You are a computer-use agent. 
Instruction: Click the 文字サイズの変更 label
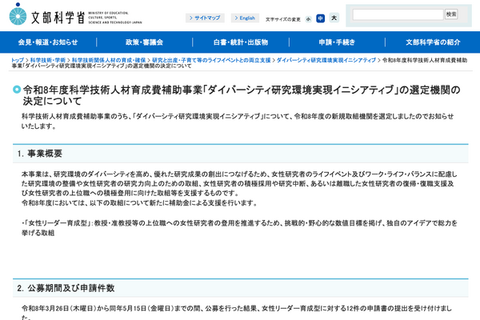(x=283, y=19)
